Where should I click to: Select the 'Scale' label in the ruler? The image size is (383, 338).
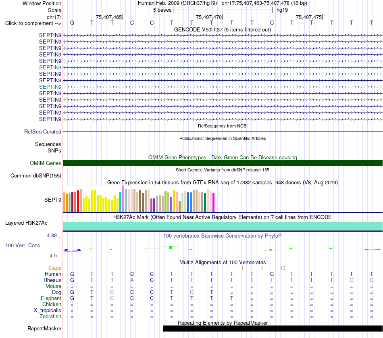click(x=54, y=10)
